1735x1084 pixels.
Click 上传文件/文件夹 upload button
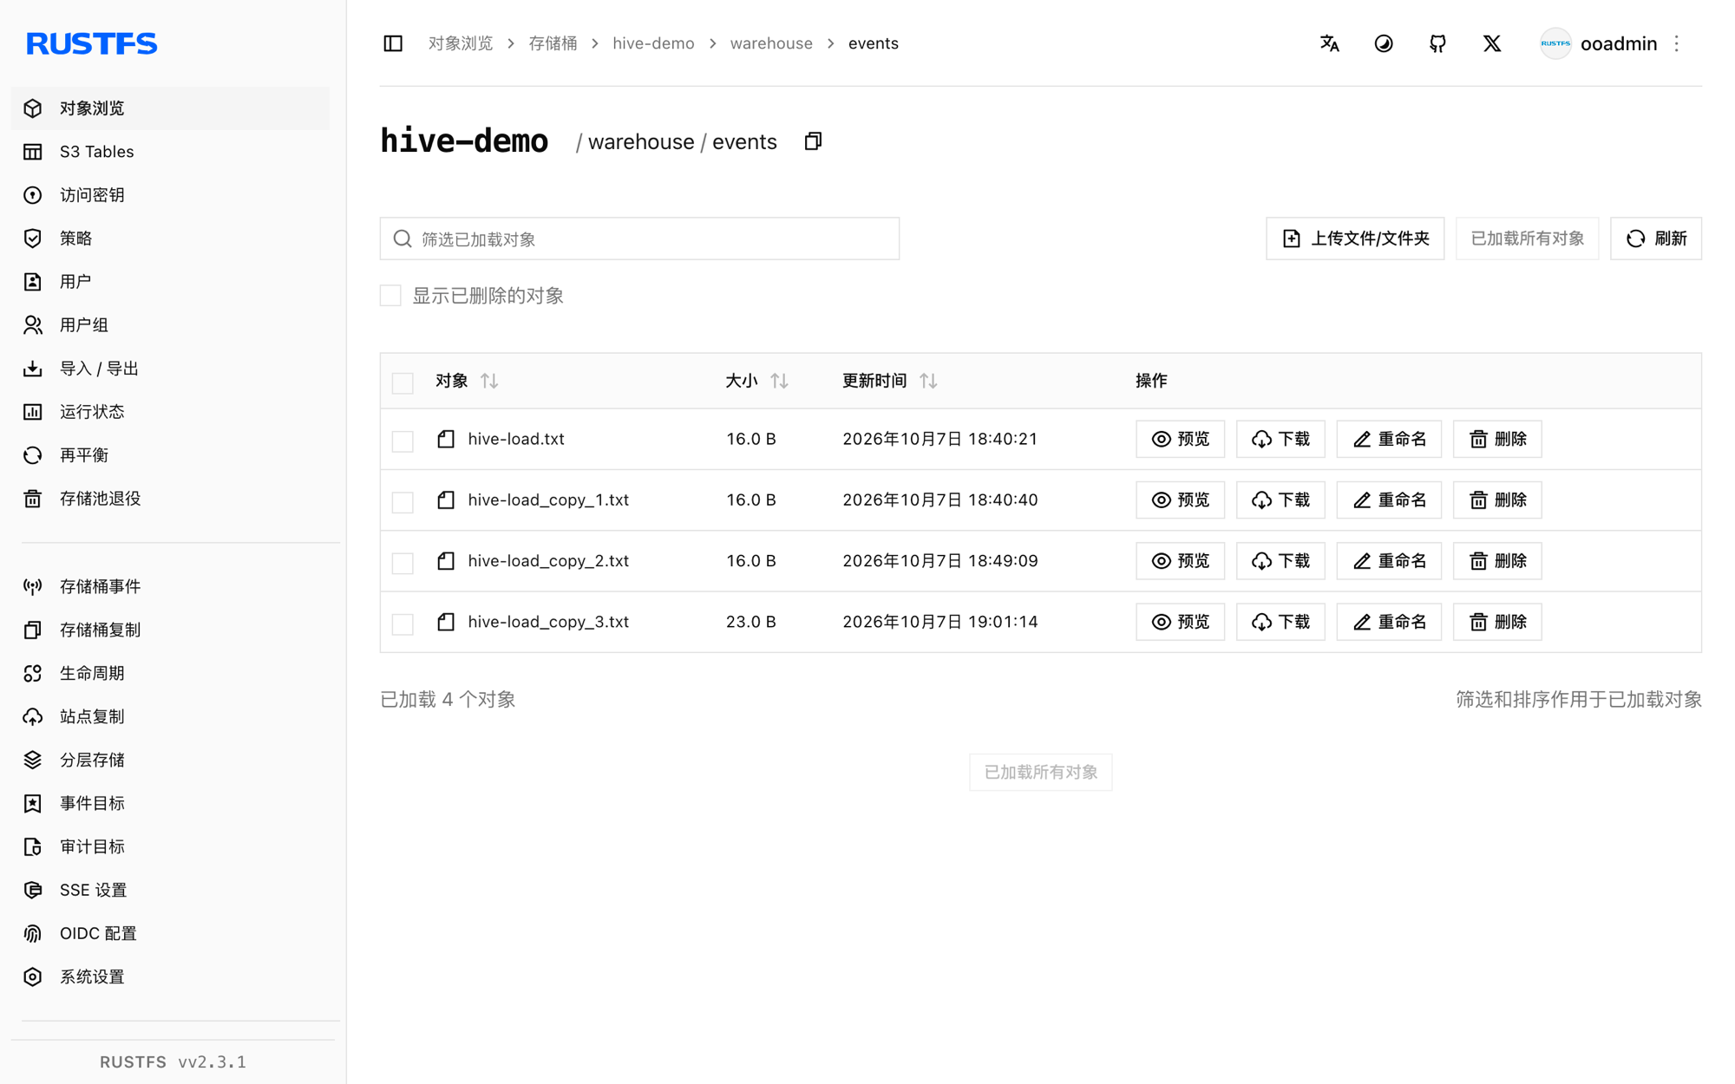(1355, 238)
